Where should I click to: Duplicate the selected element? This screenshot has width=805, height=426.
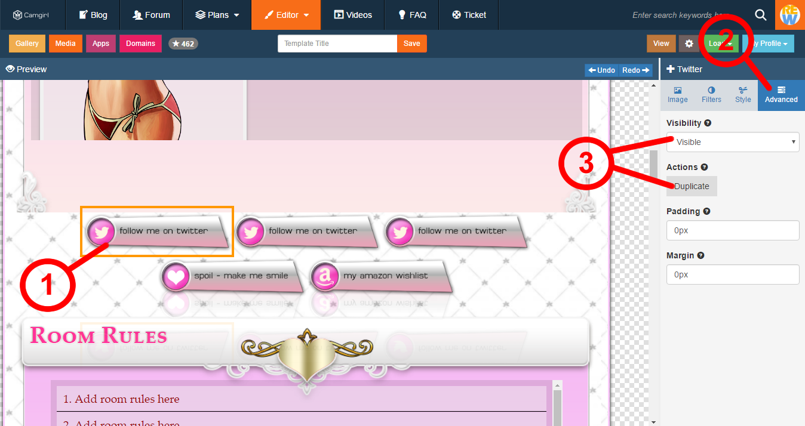(692, 186)
